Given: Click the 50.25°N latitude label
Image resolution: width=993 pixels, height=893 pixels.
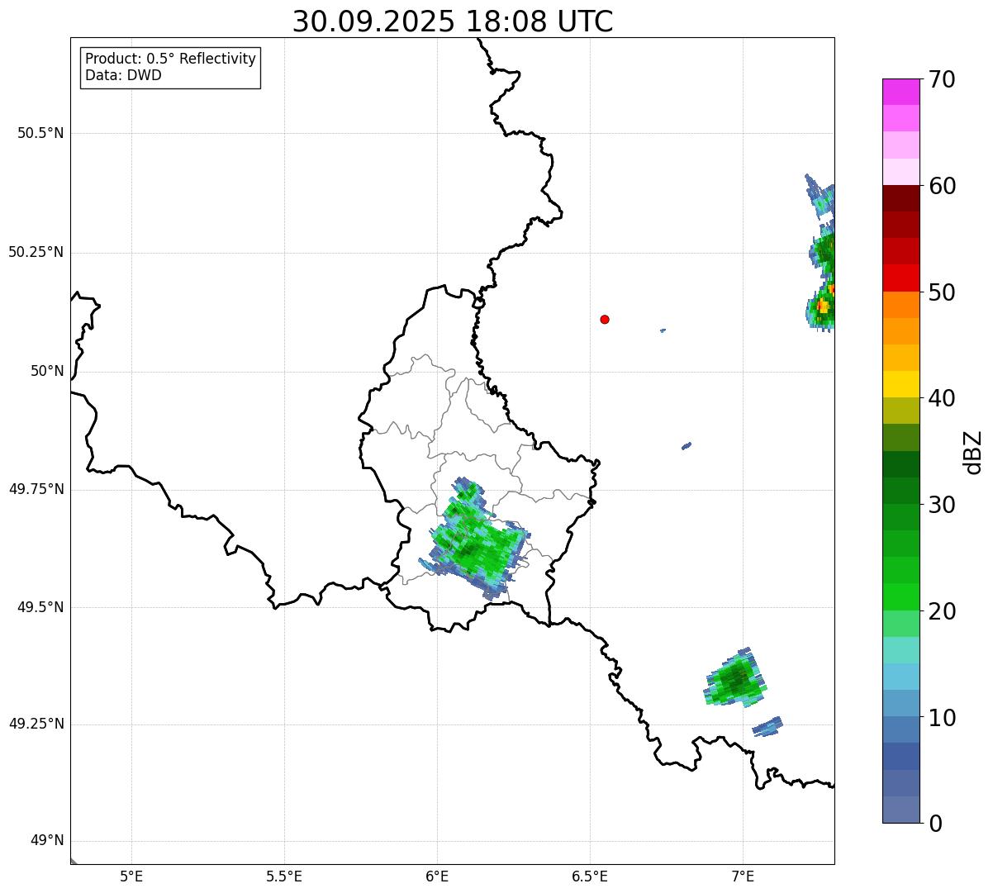Looking at the screenshot, I should pyautogui.click(x=36, y=252).
